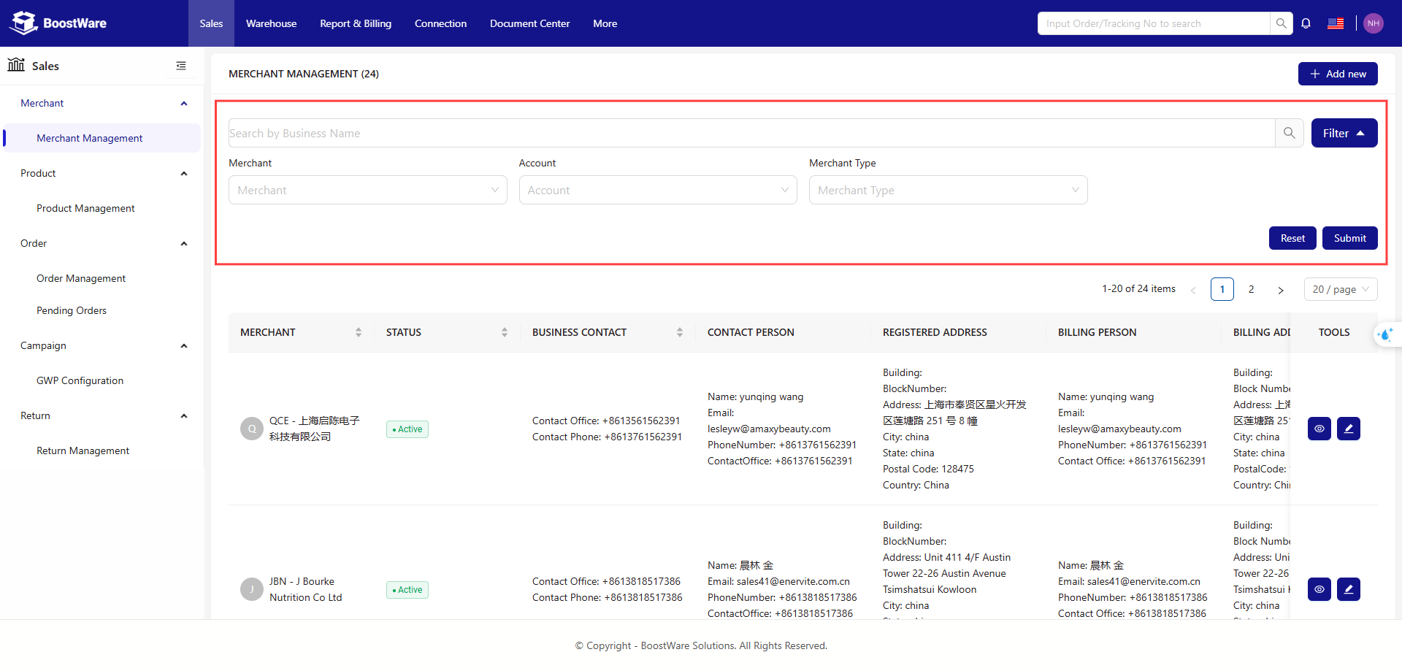Click the JBN merchant avatar circle
This screenshot has width=1402, height=671.
[x=252, y=589]
